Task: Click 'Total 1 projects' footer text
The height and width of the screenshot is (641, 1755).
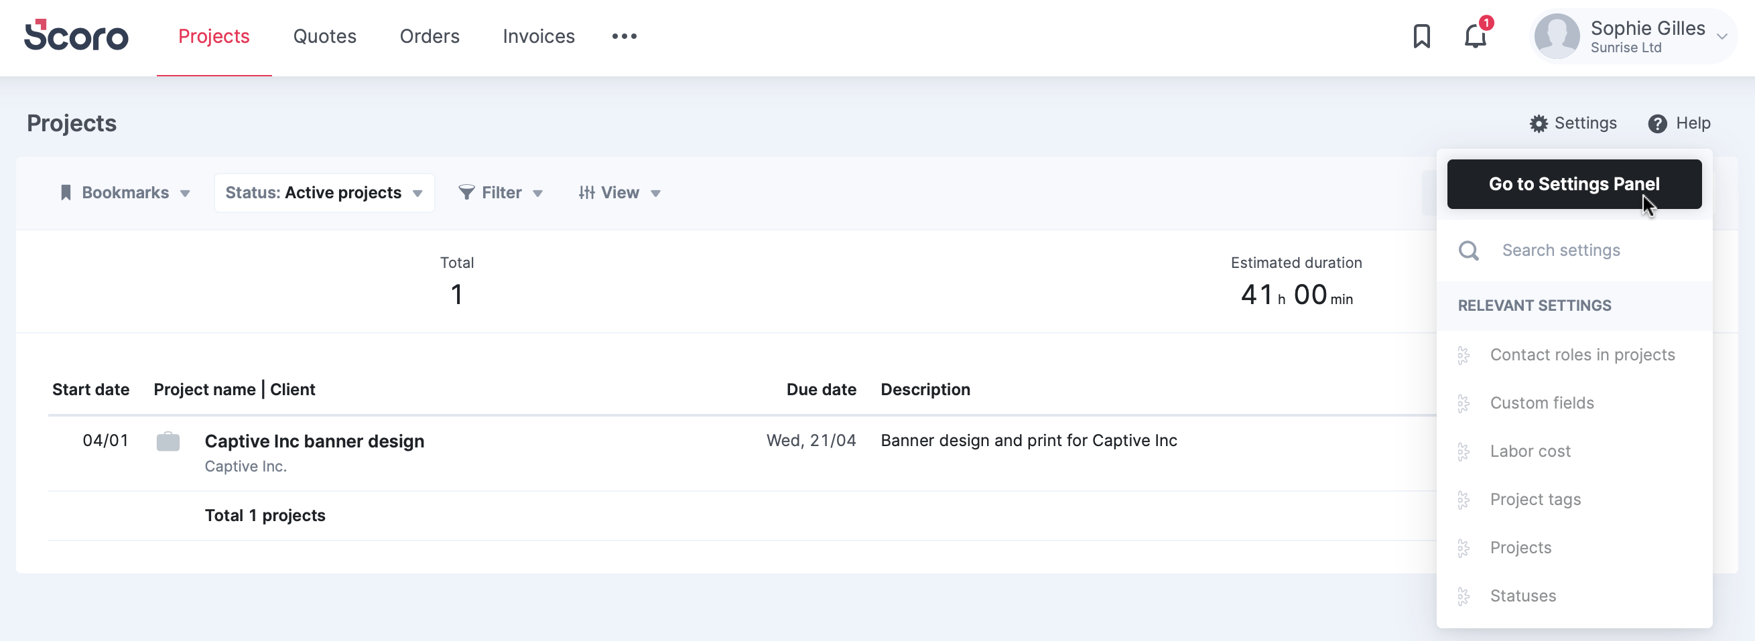Action: (265, 516)
